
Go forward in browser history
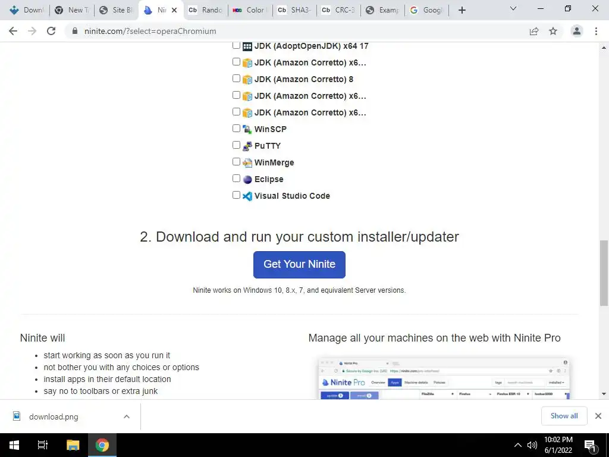click(32, 31)
